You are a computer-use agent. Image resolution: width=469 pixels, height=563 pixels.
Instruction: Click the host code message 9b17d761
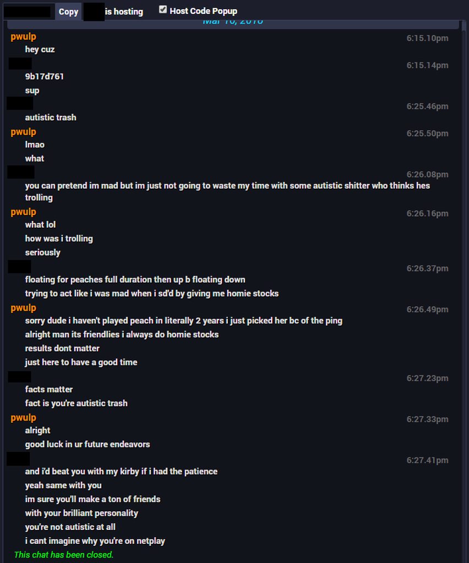point(44,76)
